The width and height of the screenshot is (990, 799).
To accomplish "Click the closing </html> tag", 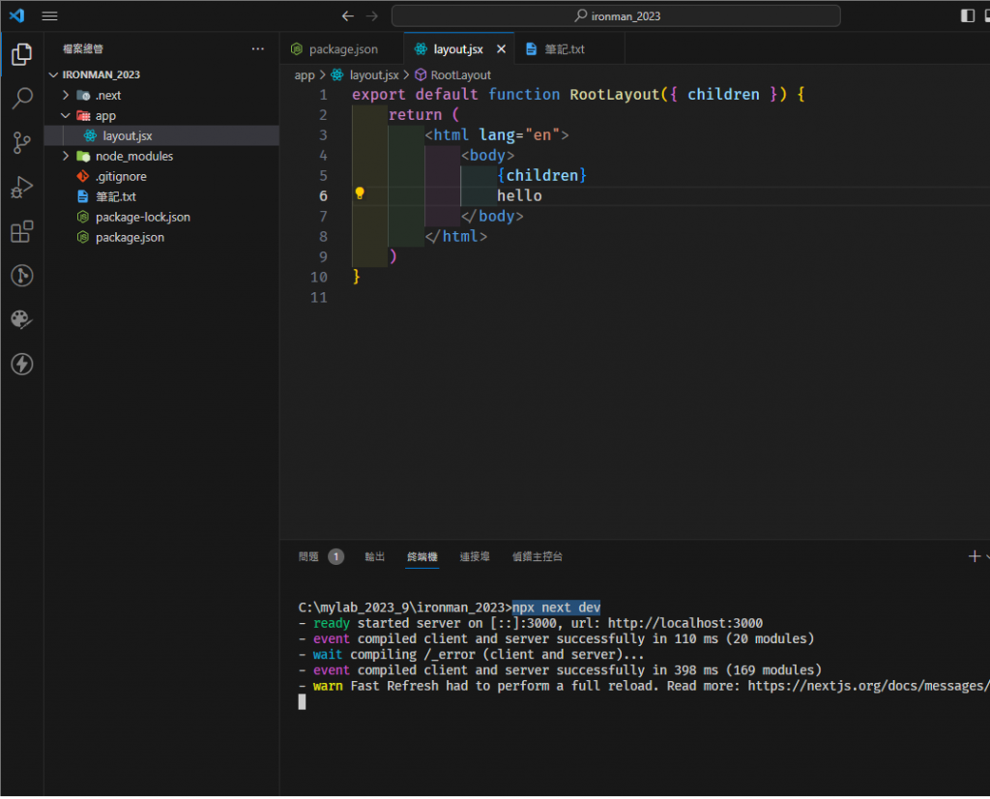I will tap(456, 237).
